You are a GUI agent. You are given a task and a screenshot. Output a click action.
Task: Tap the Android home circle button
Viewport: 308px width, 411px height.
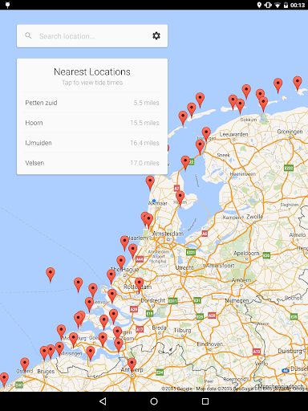pyautogui.click(x=154, y=401)
